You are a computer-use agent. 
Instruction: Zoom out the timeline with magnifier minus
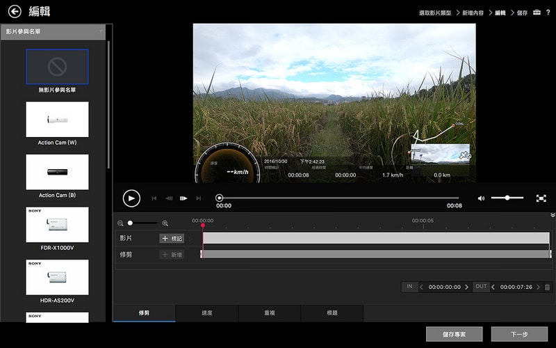(x=120, y=223)
